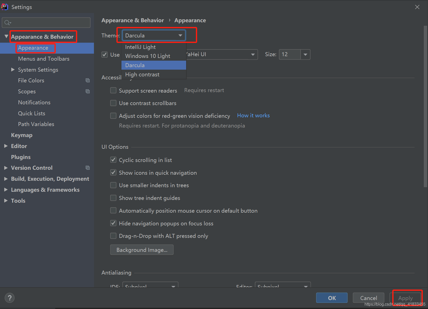Open the font Size dropdown arrow
This screenshot has width=428, height=309.
(305, 54)
